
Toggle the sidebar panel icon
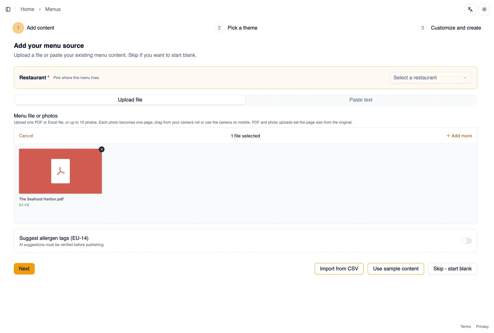(x=8, y=9)
